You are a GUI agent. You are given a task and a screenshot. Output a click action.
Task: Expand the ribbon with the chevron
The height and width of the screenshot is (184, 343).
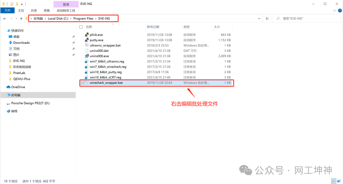(334, 11)
